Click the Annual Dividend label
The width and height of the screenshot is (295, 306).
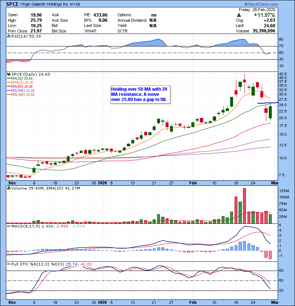[x=132, y=20]
